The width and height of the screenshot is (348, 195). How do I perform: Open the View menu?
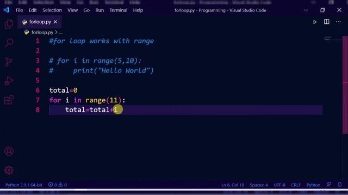(x=72, y=10)
